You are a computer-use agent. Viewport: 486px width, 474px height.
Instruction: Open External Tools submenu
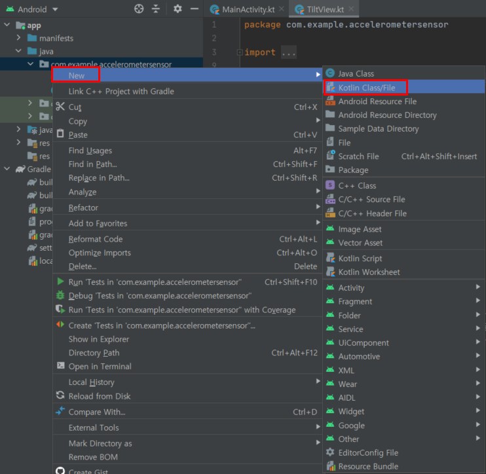coord(187,428)
